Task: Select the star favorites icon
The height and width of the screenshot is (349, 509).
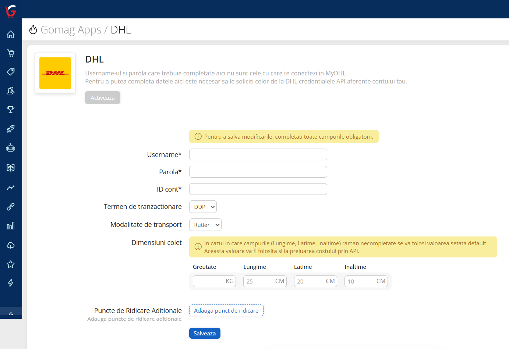Action: pos(11,264)
